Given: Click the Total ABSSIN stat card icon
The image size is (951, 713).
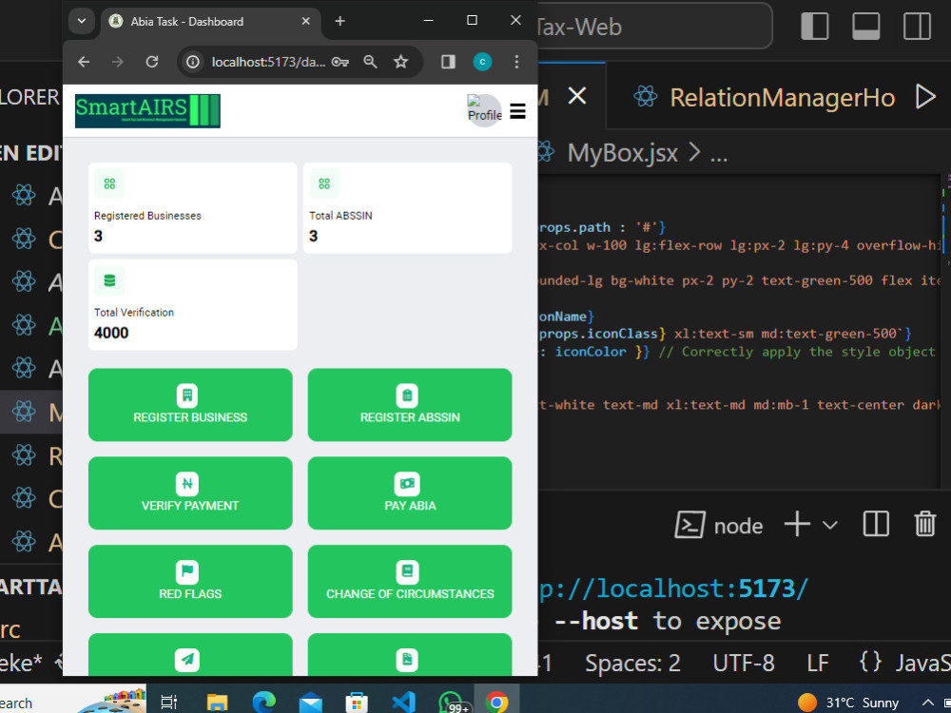Looking at the screenshot, I should click(x=324, y=183).
